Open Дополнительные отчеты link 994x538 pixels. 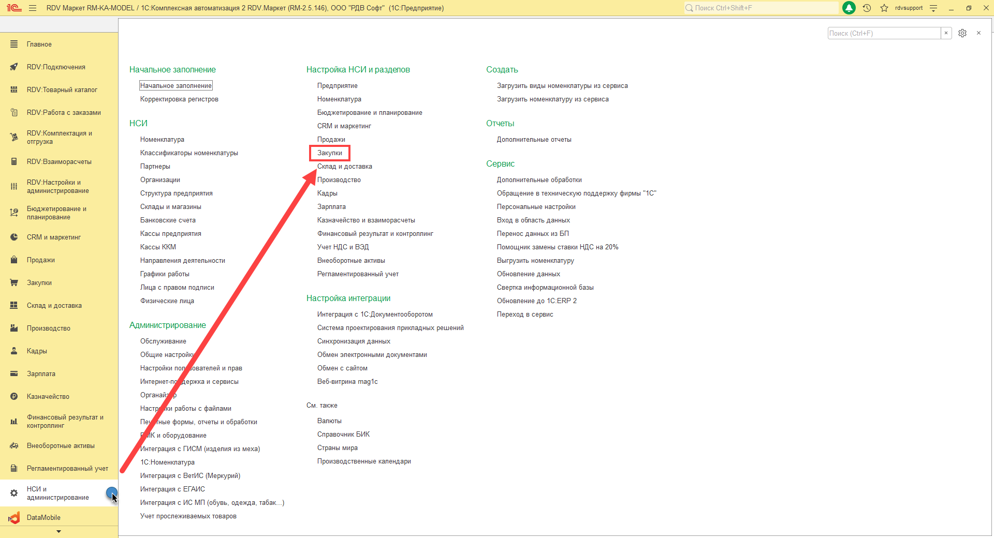tap(534, 140)
